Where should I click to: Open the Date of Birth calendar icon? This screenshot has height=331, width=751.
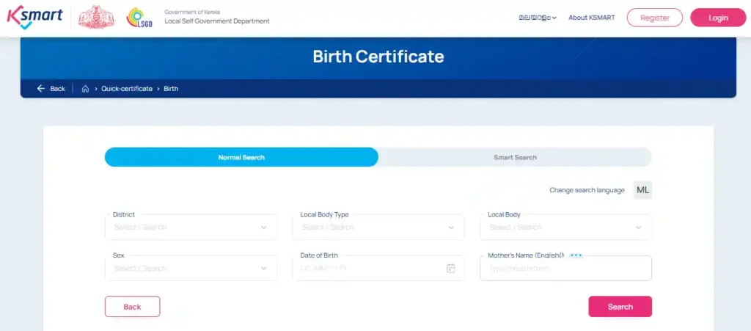451,269
